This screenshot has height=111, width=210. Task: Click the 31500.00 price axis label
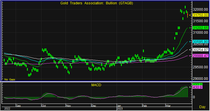point(200,21)
